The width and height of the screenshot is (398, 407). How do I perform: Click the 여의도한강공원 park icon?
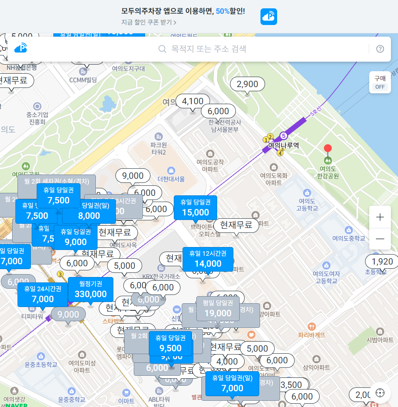pos(328,160)
